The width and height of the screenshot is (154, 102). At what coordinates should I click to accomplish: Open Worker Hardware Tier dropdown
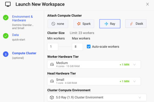(94, 65)
